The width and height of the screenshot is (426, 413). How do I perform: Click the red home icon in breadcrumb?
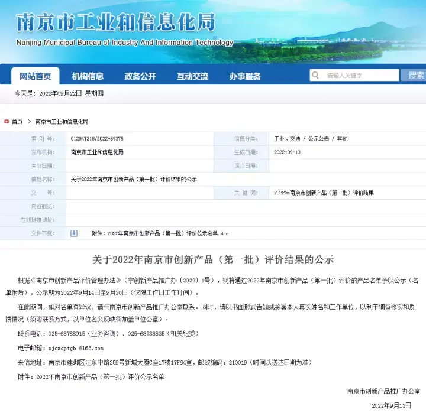(x=7, y=122)
